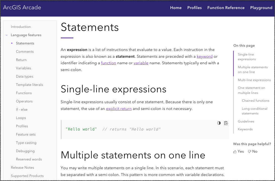This screenshot has width=275, height=181.
Task: Click the Home link in header
Action: point(176,8)
